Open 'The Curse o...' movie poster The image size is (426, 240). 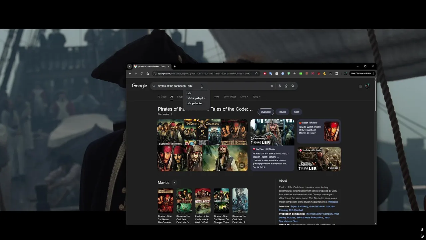[165, 201]
